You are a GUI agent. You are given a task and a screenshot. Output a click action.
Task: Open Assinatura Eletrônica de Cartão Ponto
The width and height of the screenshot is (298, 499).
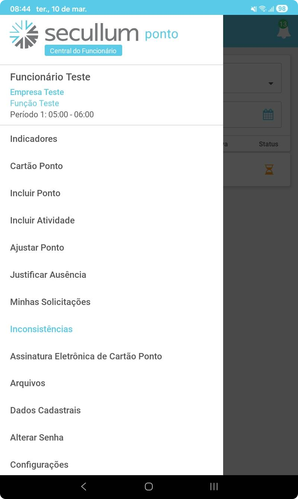86,356
